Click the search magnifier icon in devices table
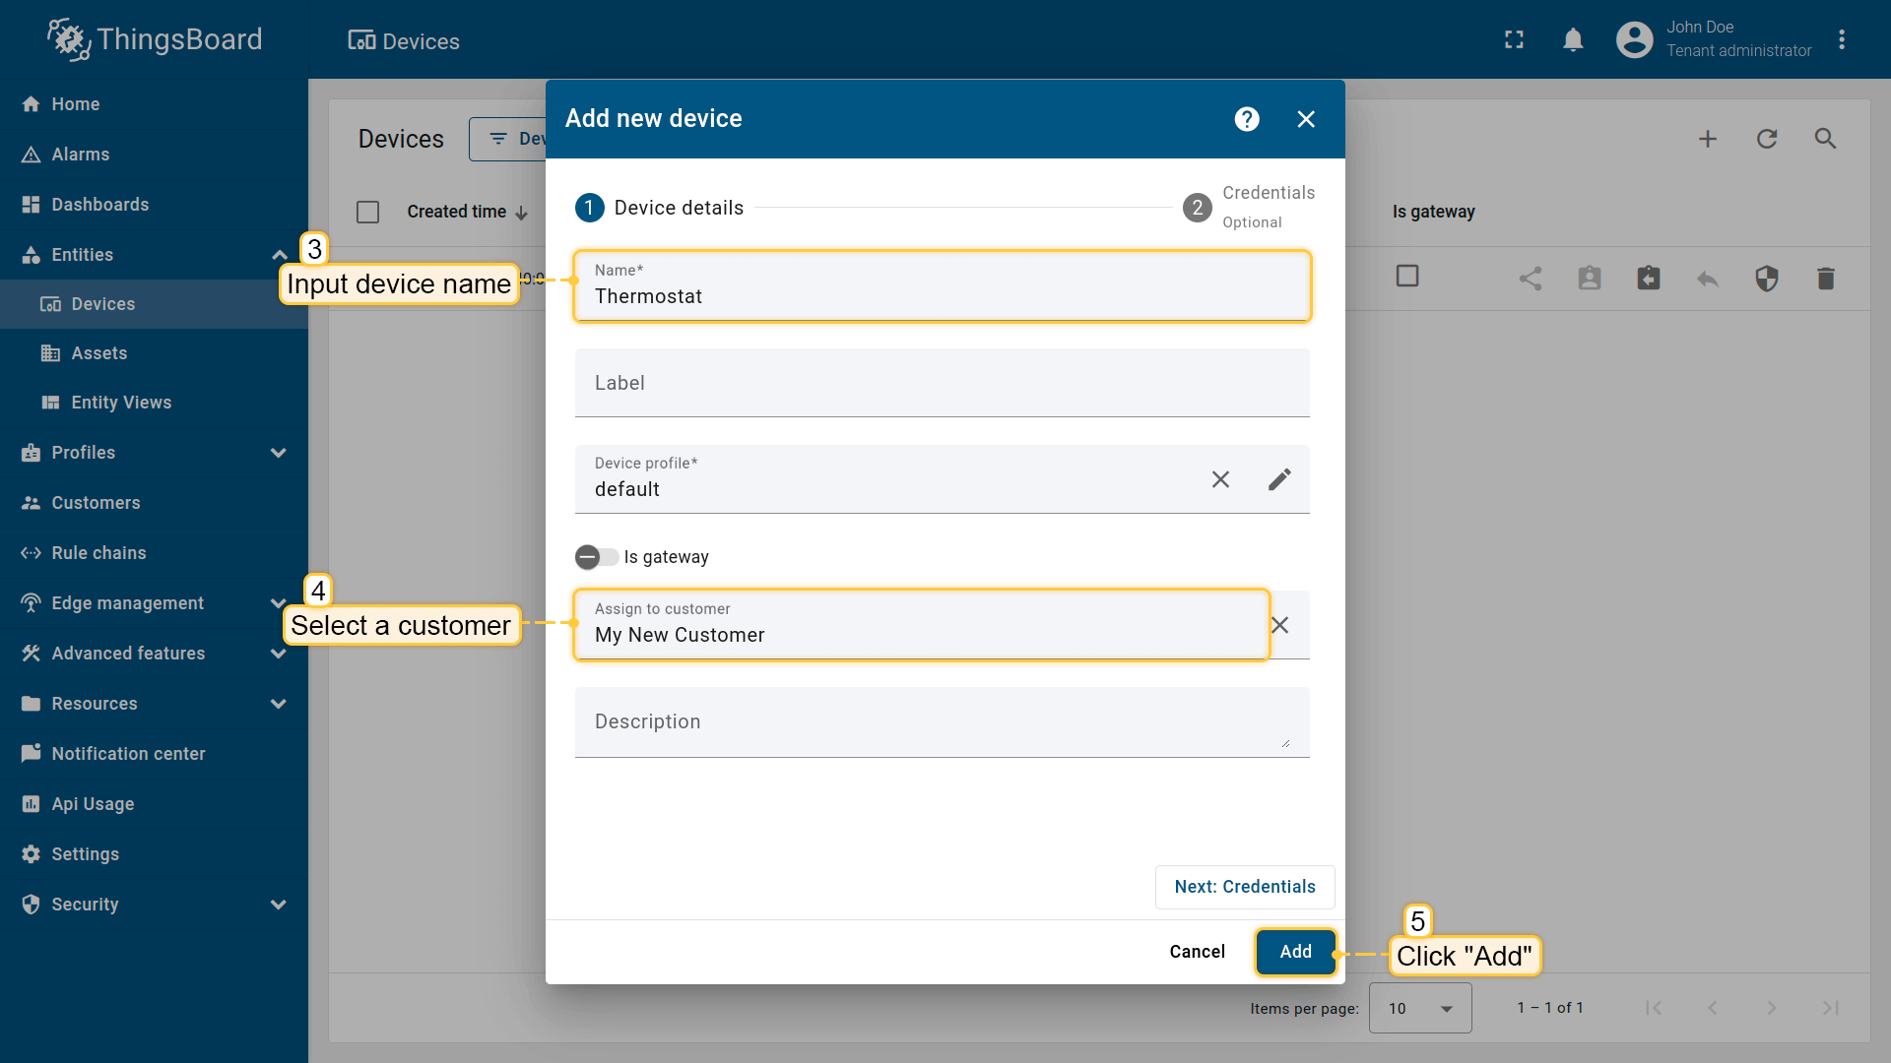This screenshot has width=1891, height=1063. [x=1825, y=139]
